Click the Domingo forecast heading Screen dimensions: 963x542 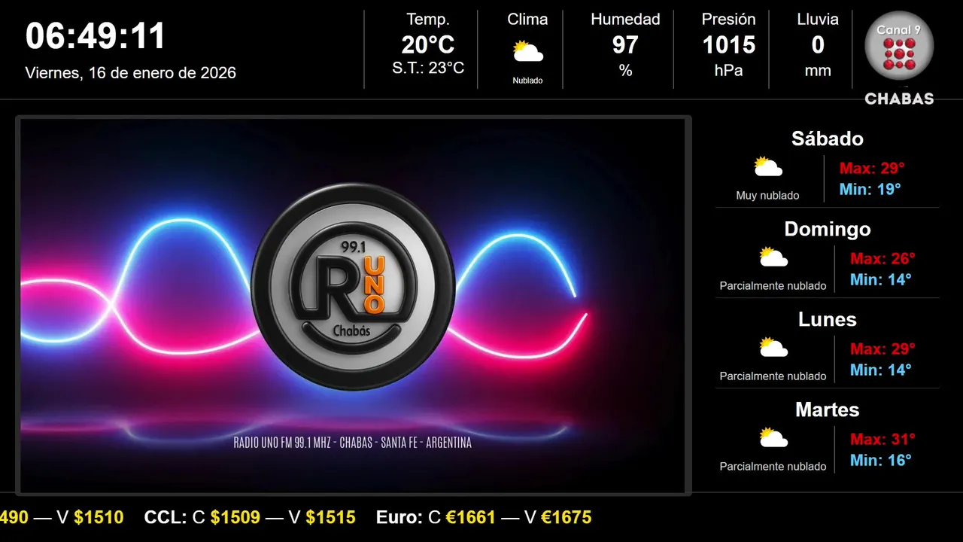tap(828, 229)
